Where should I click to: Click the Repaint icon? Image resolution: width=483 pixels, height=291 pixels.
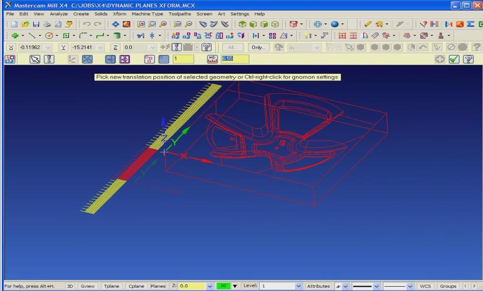(126, 24)
